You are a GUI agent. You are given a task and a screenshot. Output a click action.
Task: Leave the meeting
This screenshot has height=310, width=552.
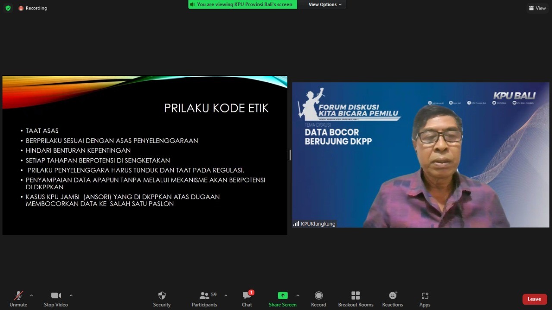534,299
